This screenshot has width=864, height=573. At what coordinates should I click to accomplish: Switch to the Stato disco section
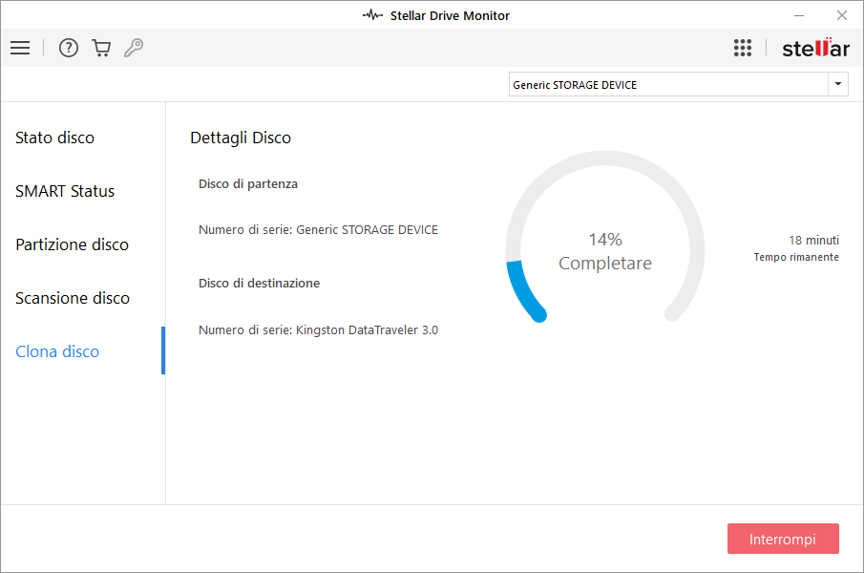55,138
